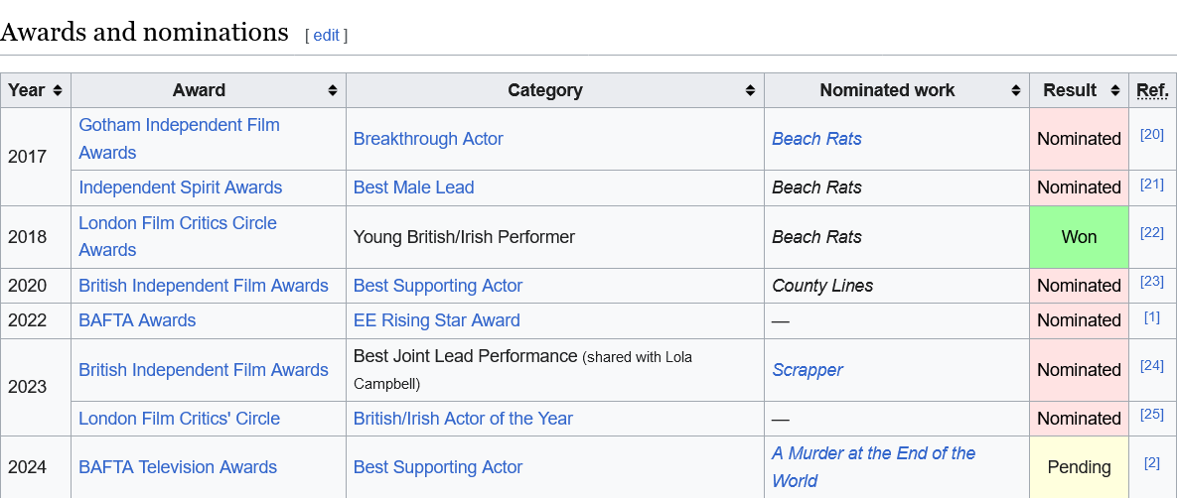Click the edit link beside Awards heading
The height and width of the screenshot is (498, 1177).
(x=326, y=36)
